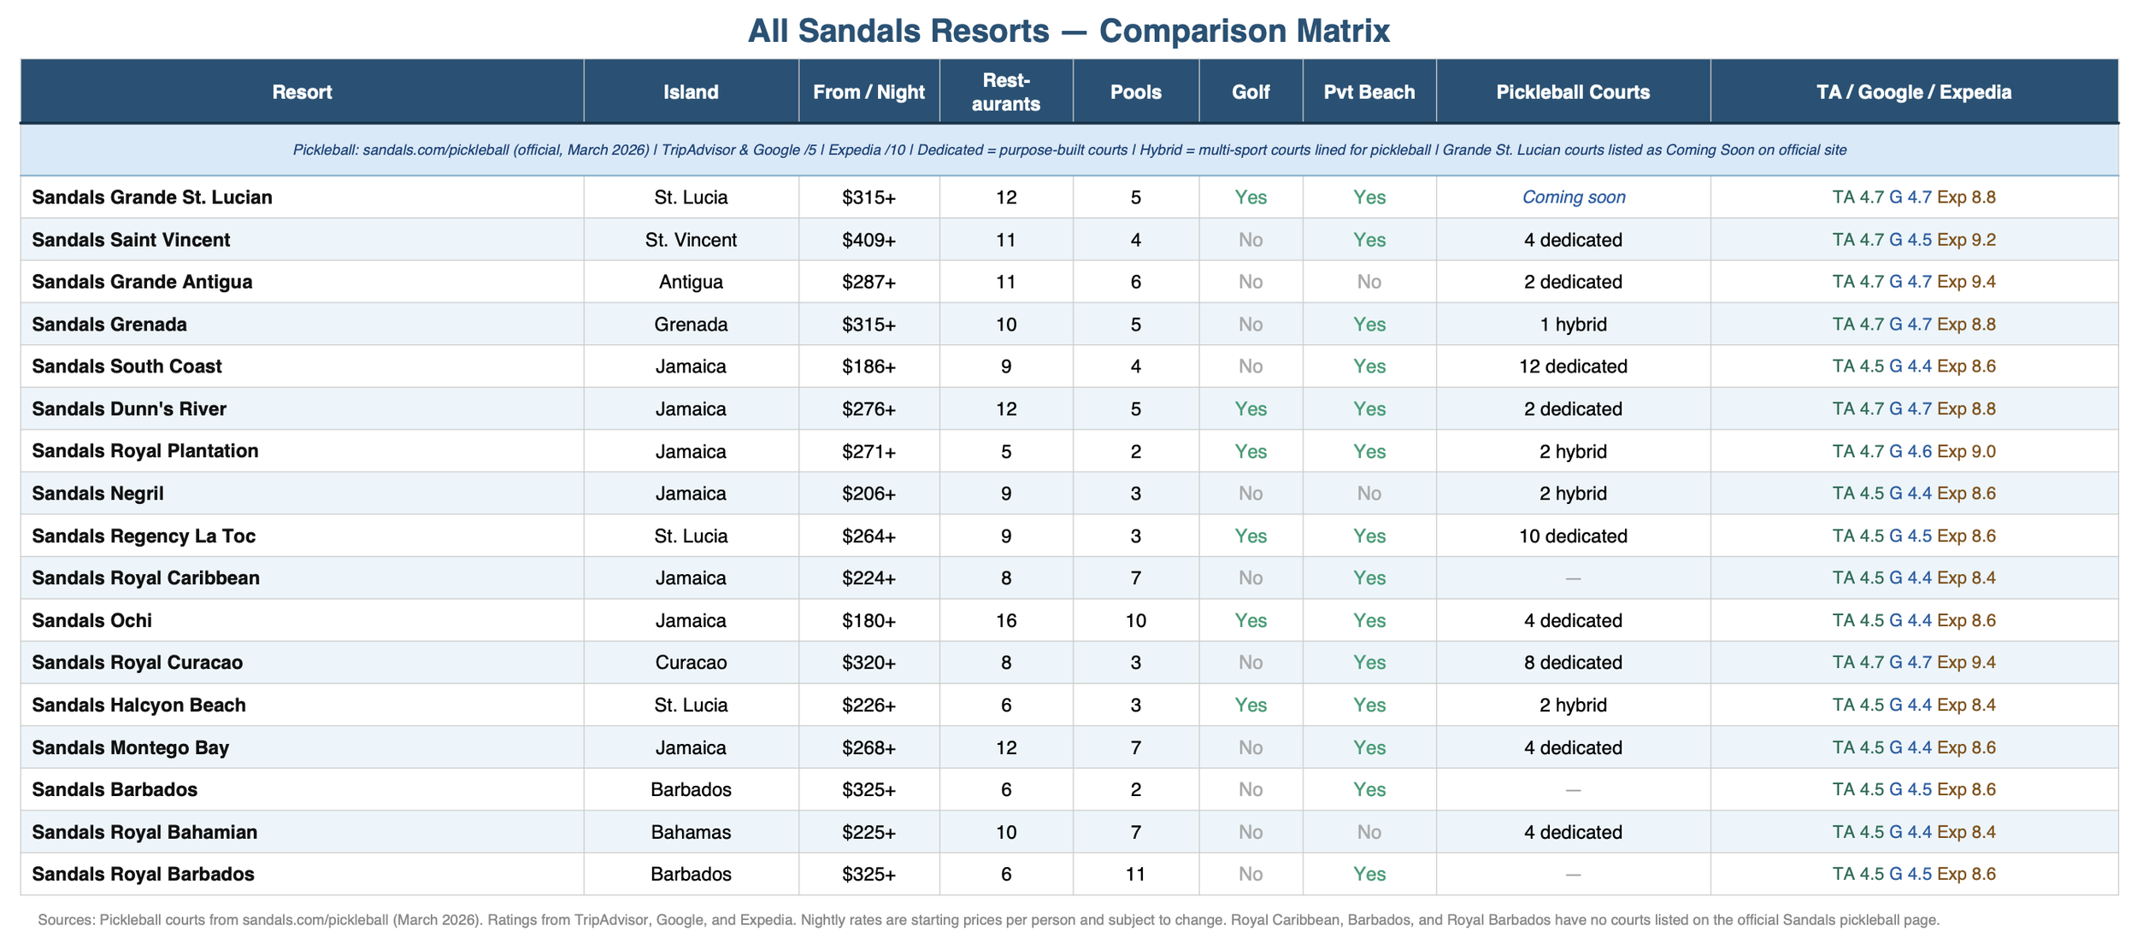
Task: Click Sandals Royal Curacao's ratings cell
Action: pyautogui.click(x=1913, y=663)
